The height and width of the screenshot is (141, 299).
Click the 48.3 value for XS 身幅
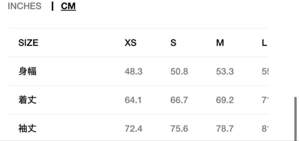tap(133, 72)
